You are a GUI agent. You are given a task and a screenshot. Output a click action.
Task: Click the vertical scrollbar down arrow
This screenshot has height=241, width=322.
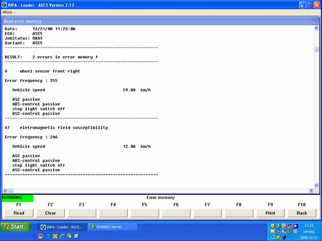pos(316,185)
